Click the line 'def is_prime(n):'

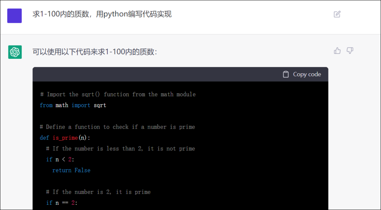[65, 138]
